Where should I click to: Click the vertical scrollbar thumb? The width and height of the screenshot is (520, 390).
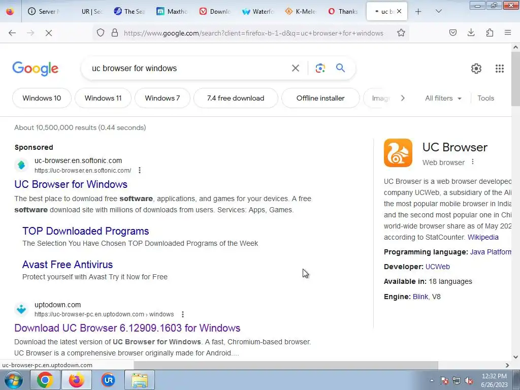coord(515,79)
